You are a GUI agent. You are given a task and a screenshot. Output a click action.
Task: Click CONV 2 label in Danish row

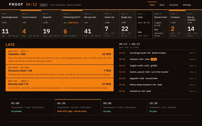(x=193, y=72)
